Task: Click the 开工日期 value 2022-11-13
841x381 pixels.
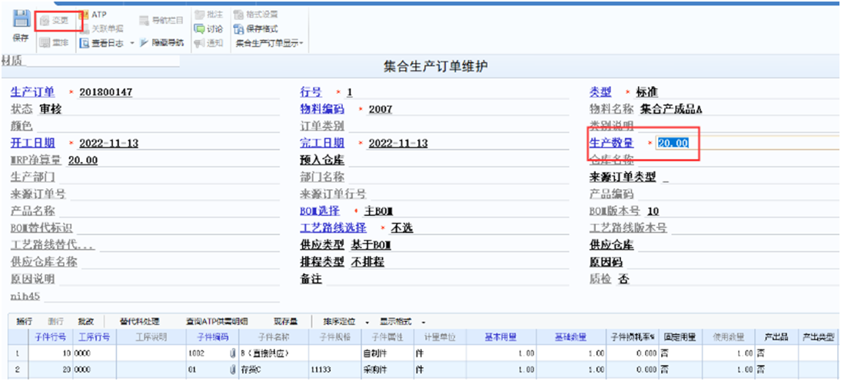Action: click(179, 144)
